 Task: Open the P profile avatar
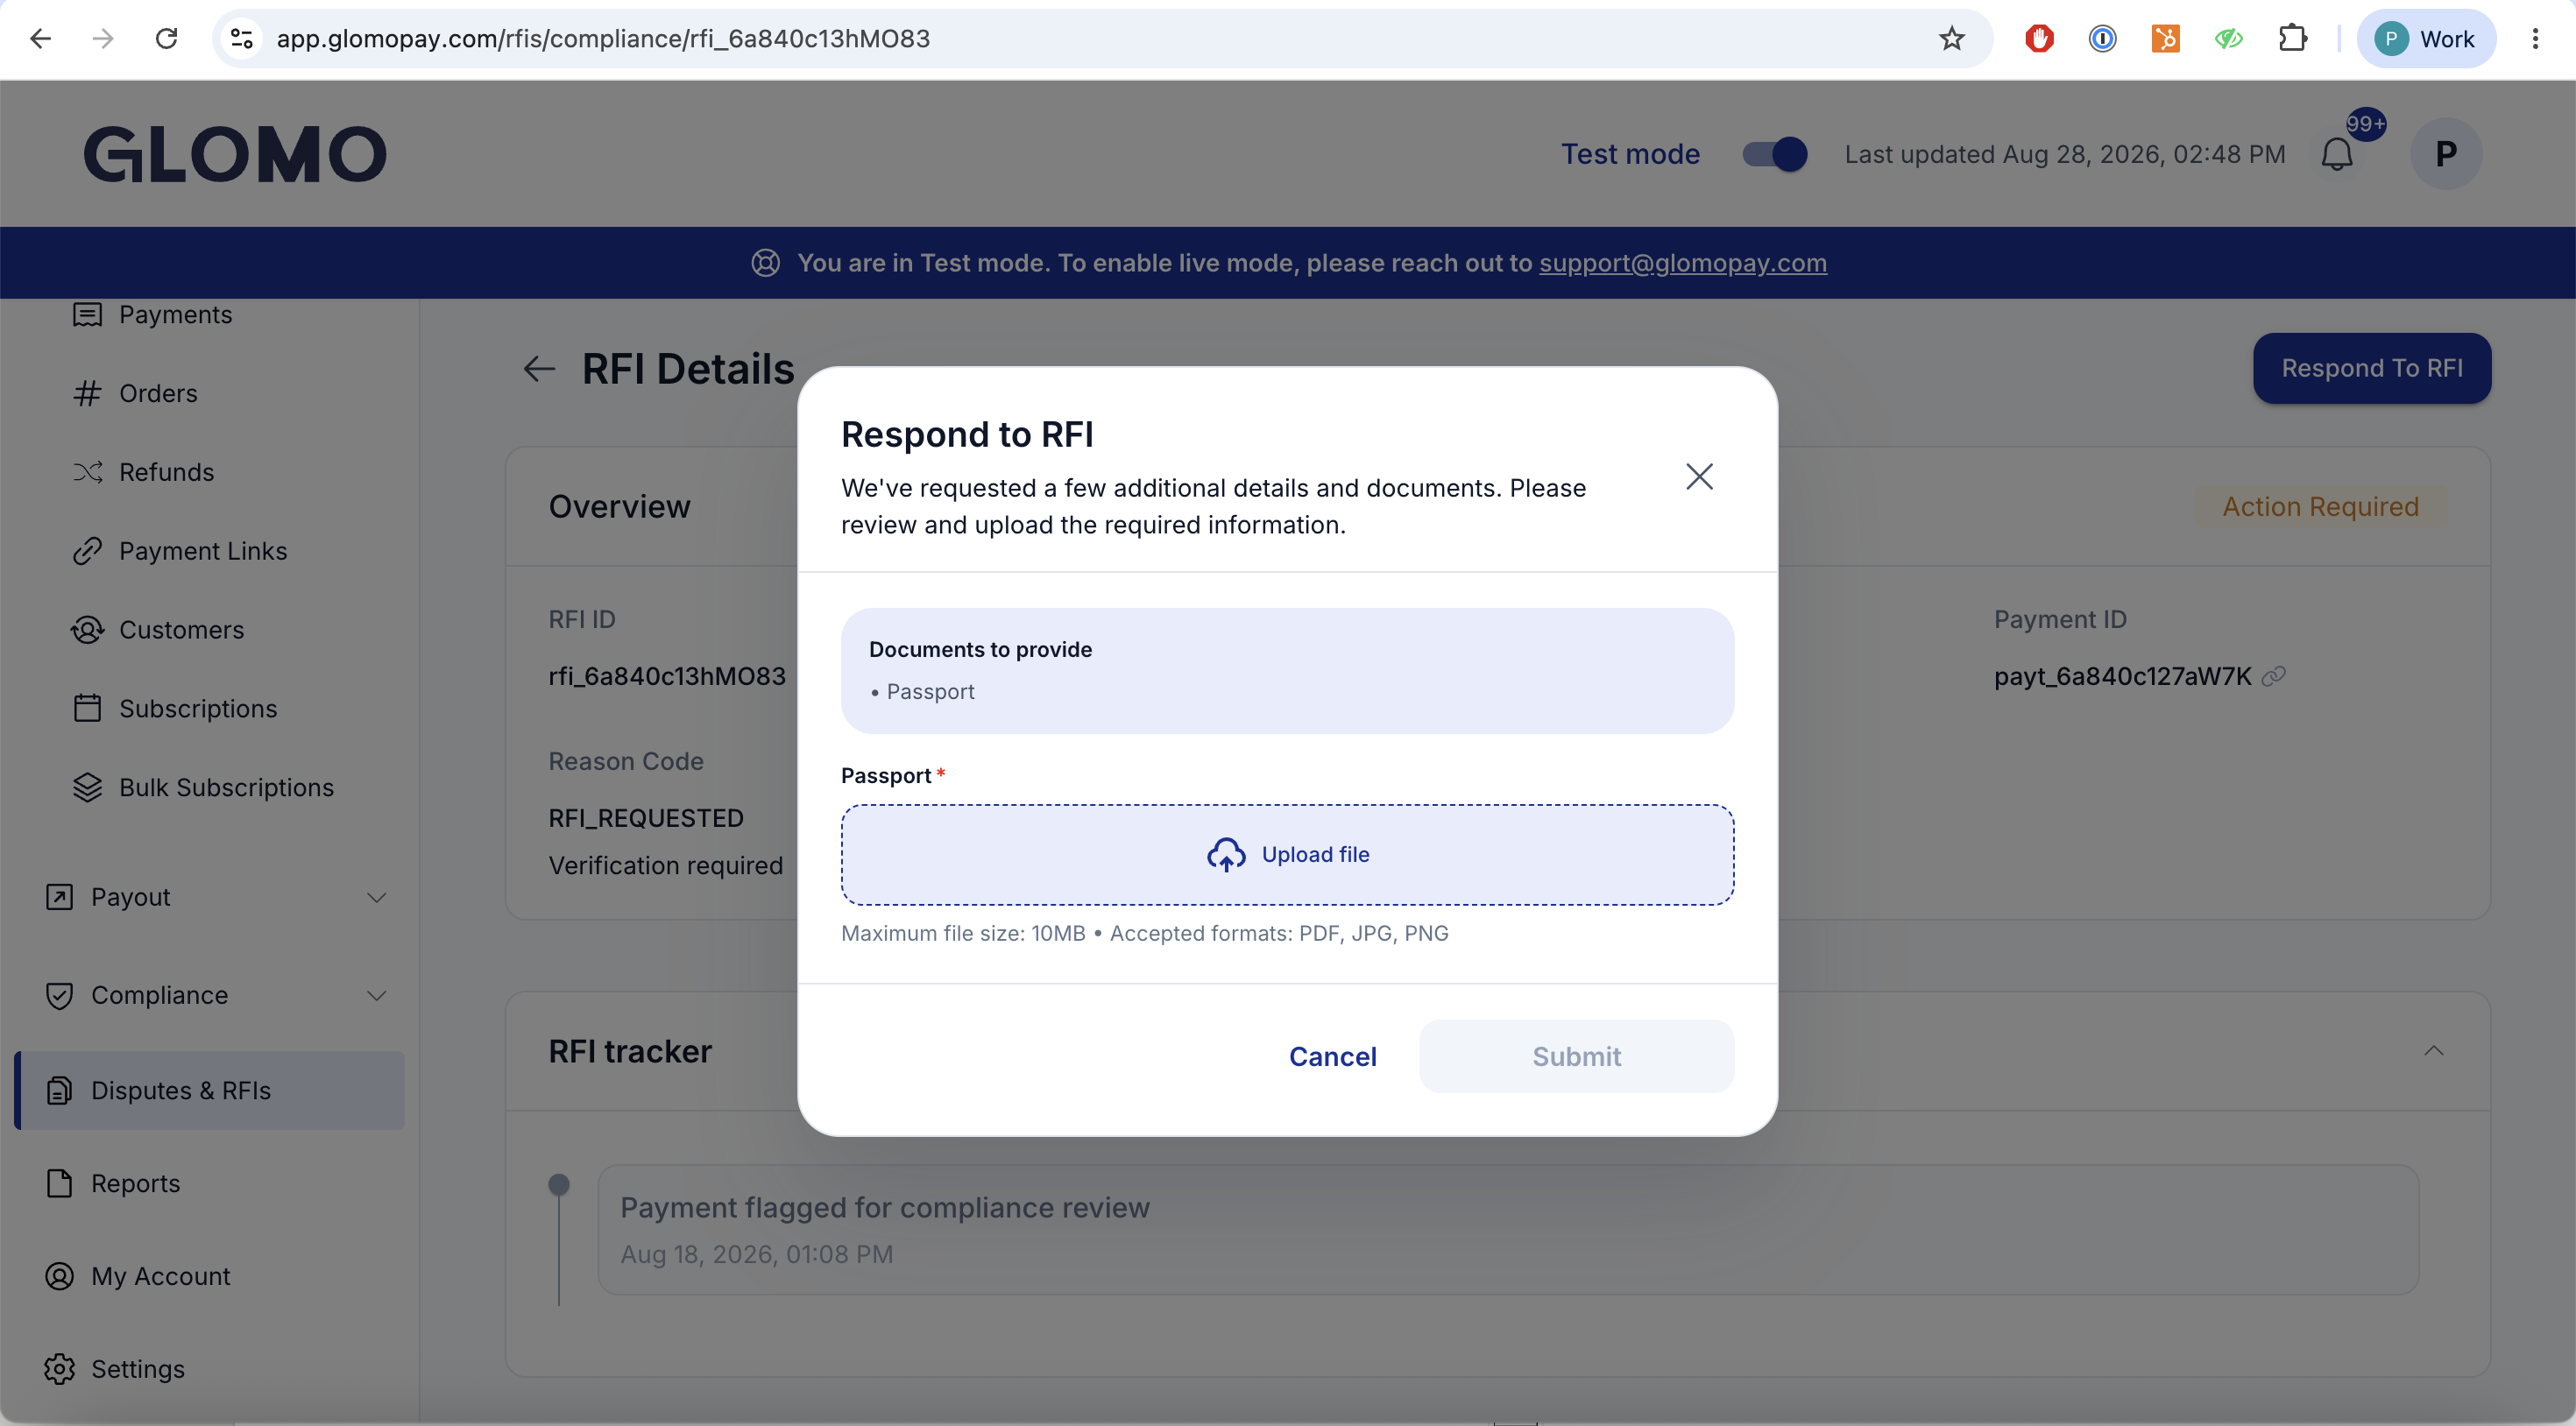(2446, 154)
